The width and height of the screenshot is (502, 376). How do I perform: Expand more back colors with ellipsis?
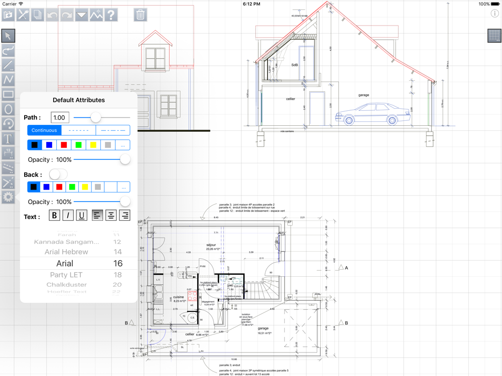click(123, 187)
